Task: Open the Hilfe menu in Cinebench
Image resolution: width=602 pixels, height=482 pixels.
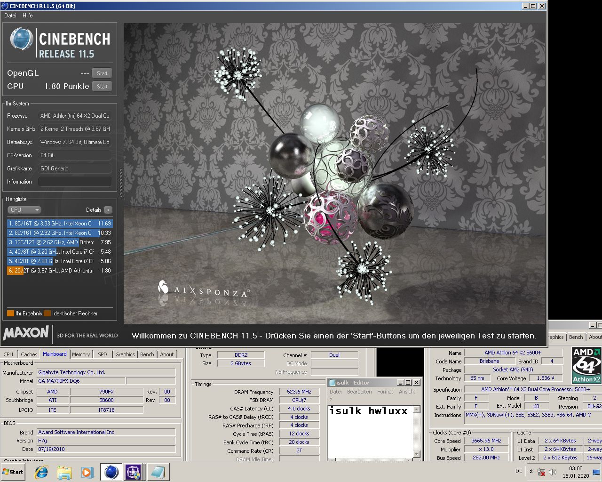Action: coord(28,16)
